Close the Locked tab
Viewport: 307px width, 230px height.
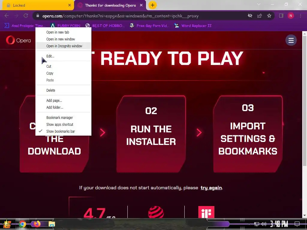[70, 5]
